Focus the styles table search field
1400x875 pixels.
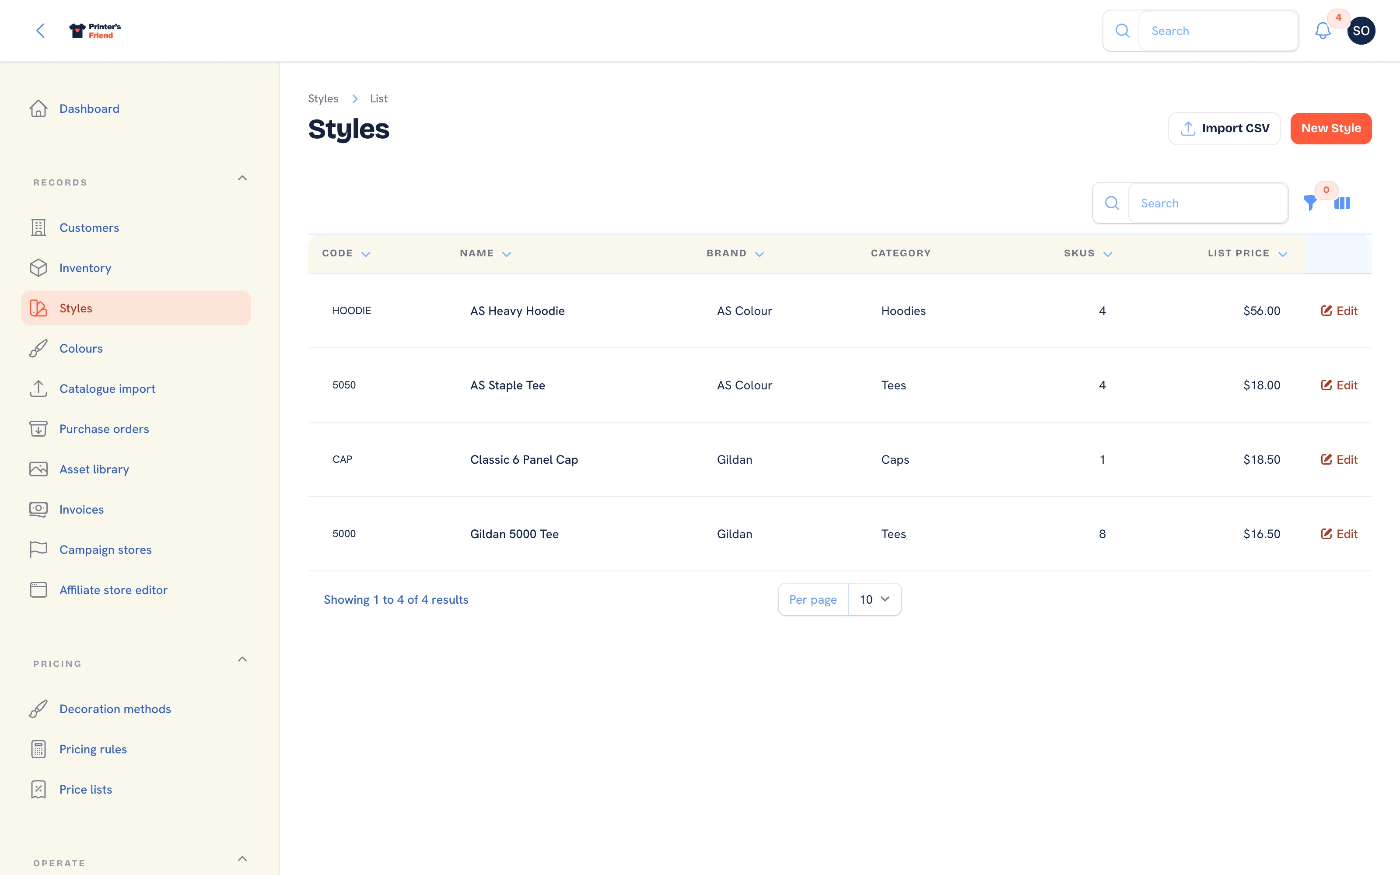click(x=1207, y=203)
